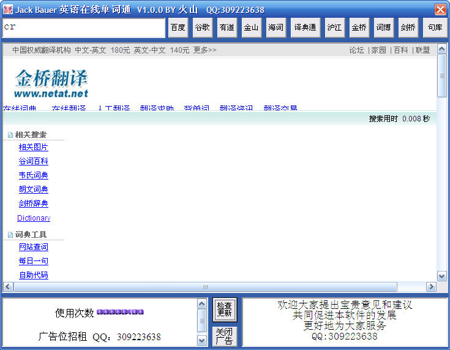Click the 词博 dictionary button
The height and width of the screenshot is (350, 450).
pos(384,28)
